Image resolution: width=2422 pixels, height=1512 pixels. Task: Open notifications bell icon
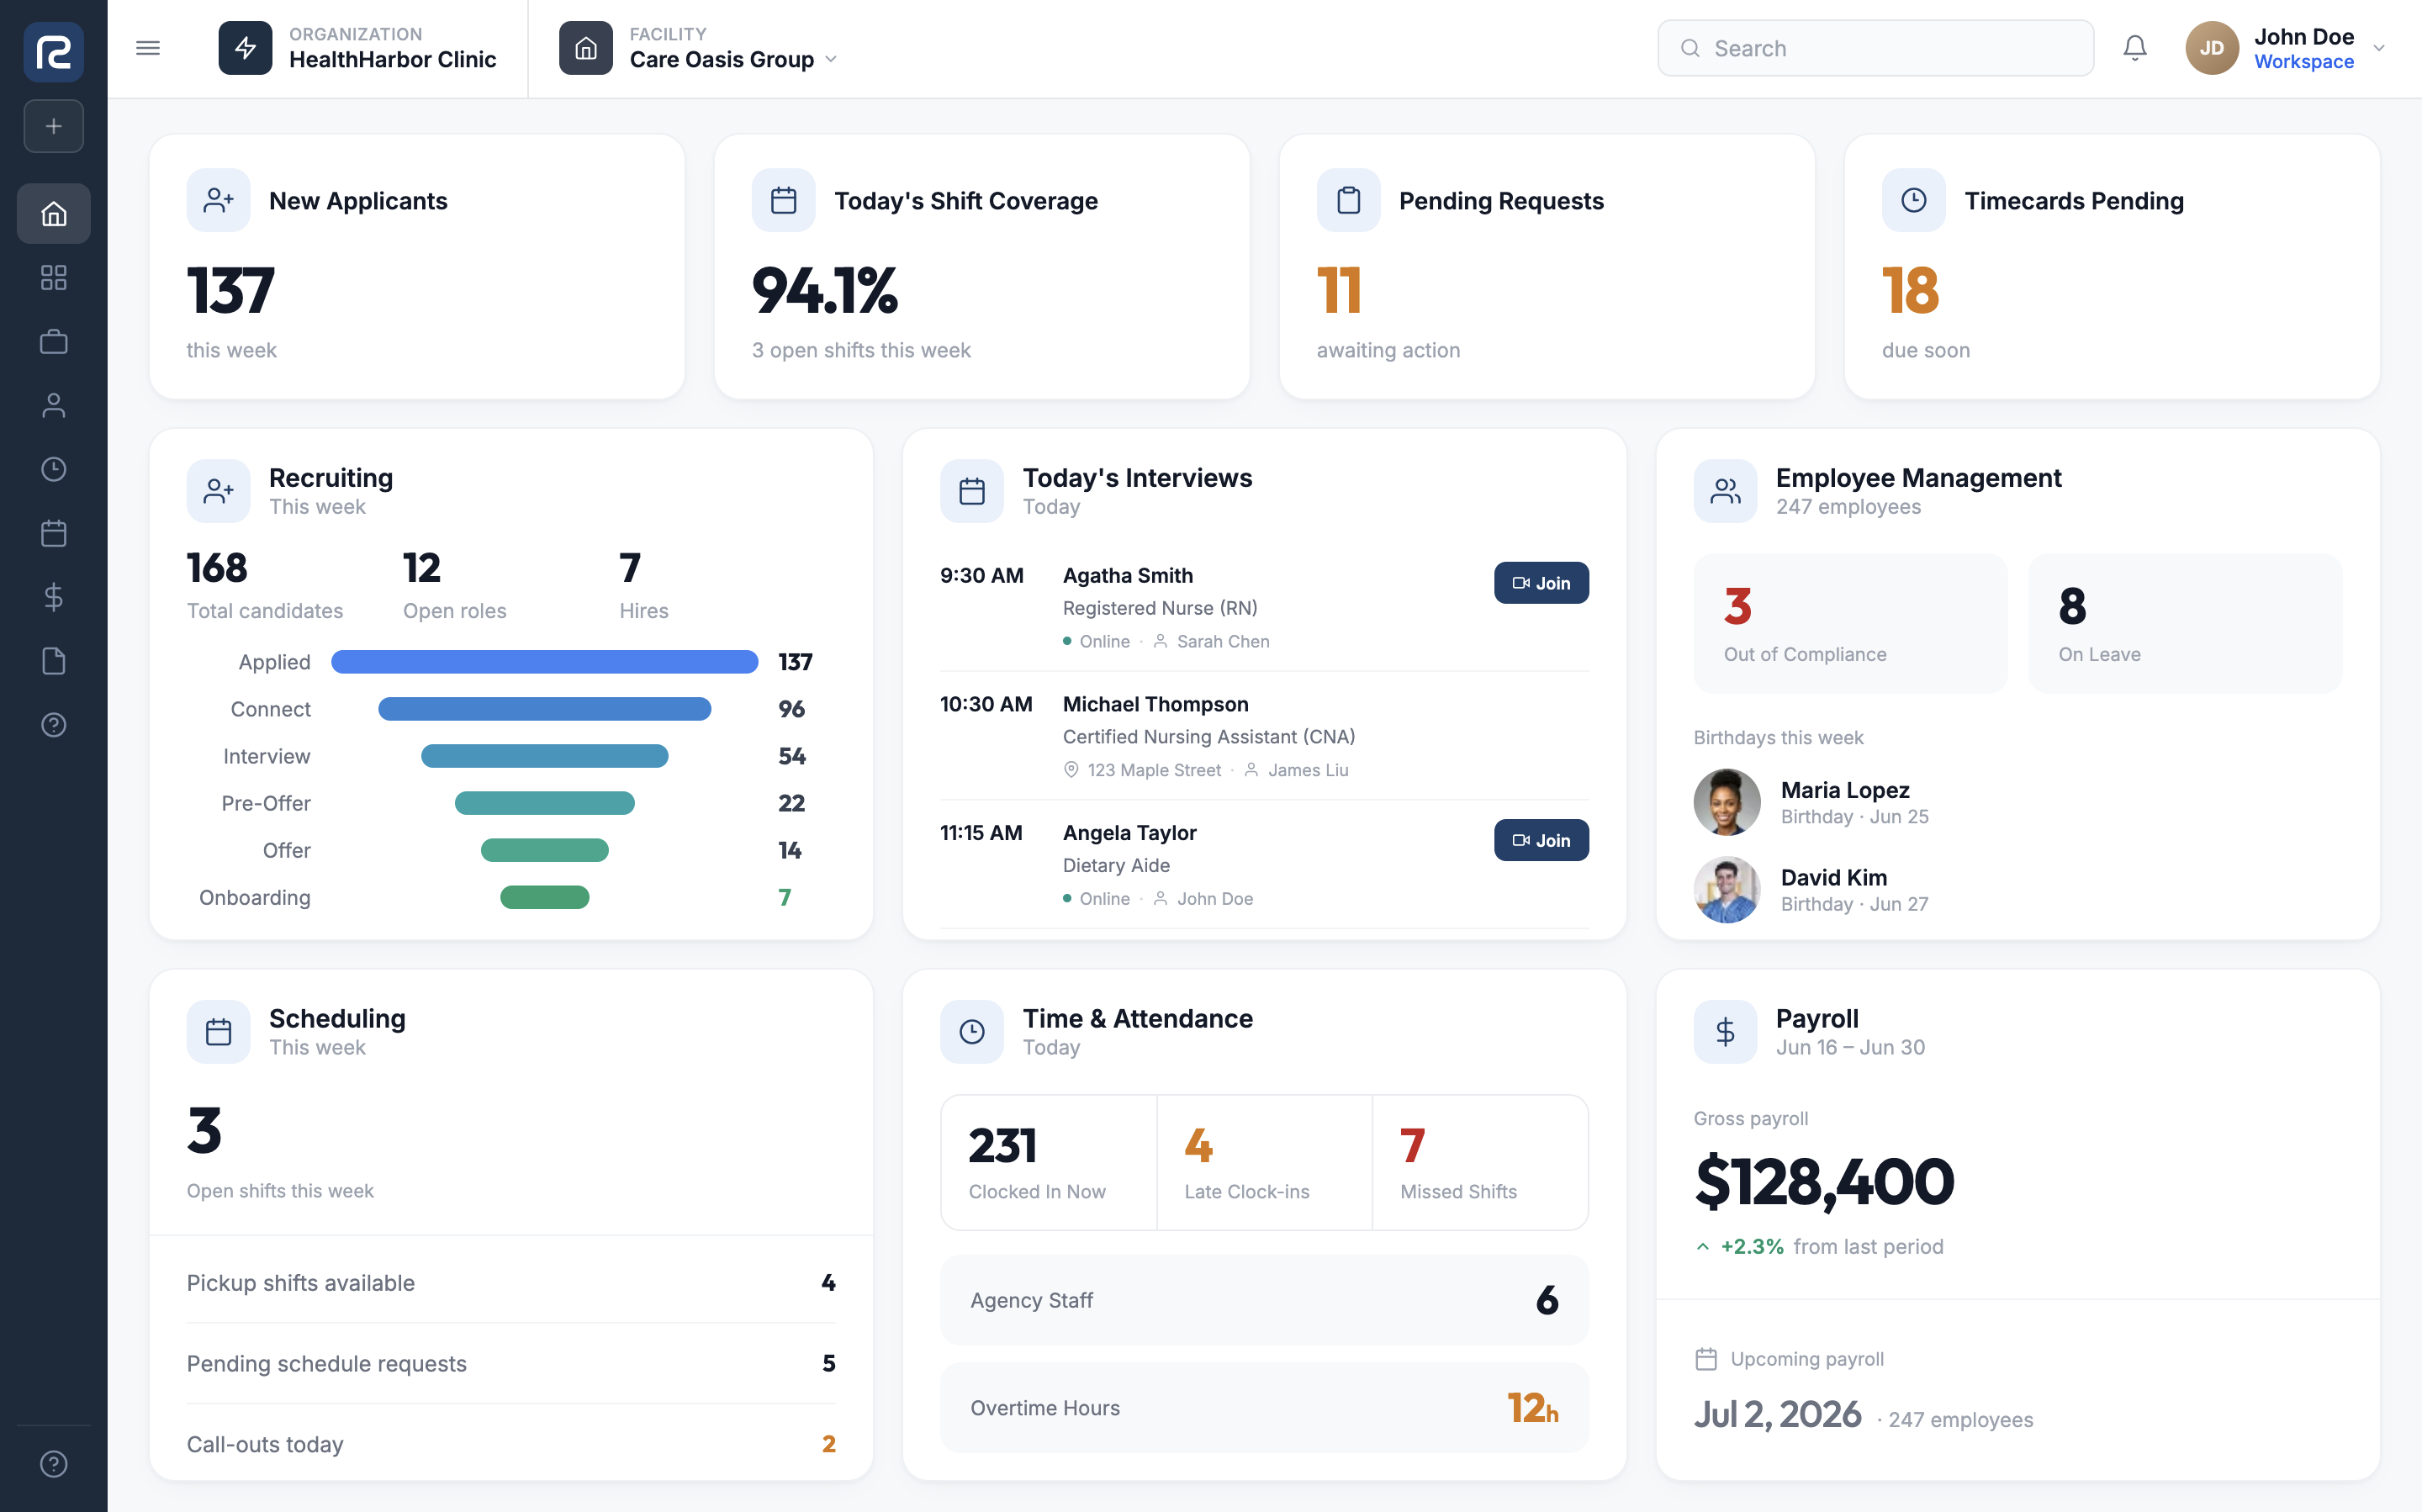coord(2135,48)
